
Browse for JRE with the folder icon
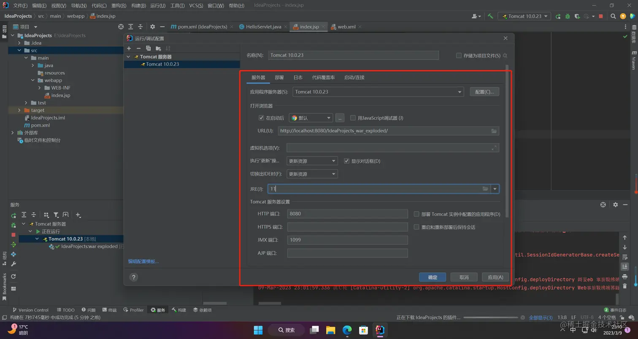point(485,189)
